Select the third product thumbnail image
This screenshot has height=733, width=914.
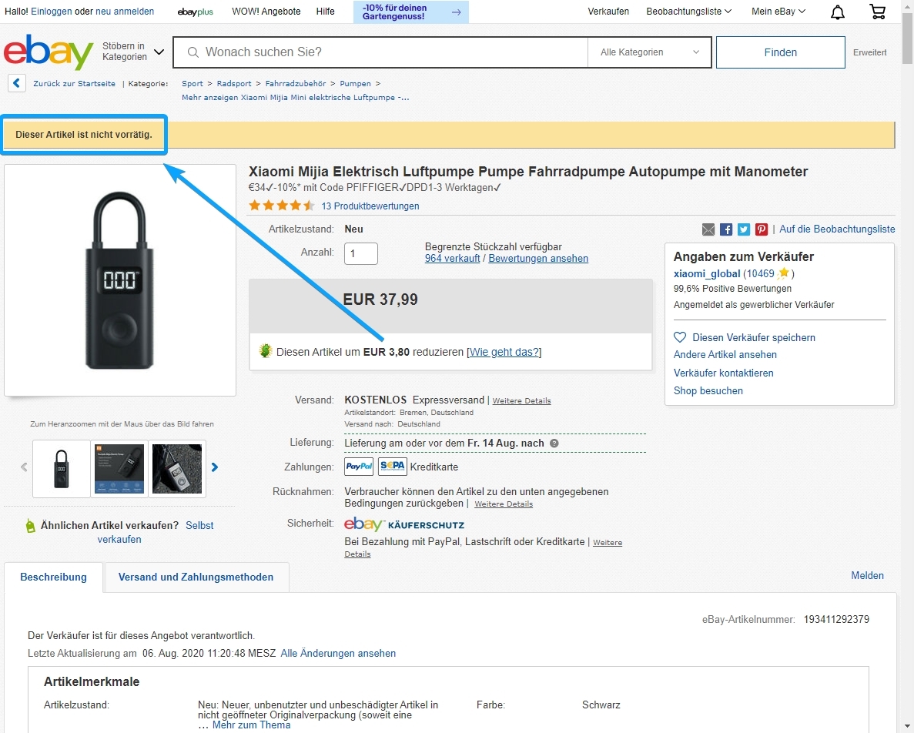[x=177, y=469]
